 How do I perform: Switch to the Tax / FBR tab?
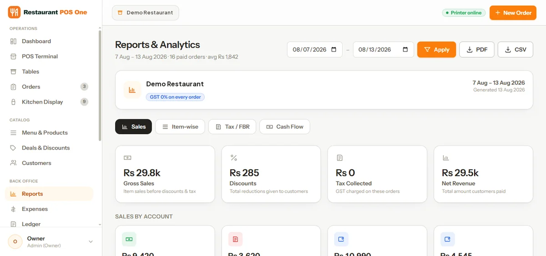pos(232,126)
